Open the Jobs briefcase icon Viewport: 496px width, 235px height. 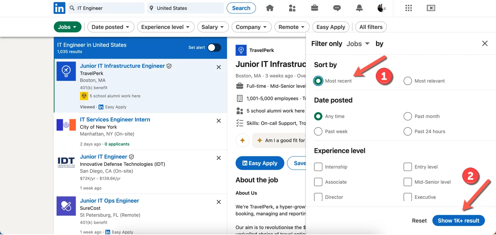click(314, 8)
